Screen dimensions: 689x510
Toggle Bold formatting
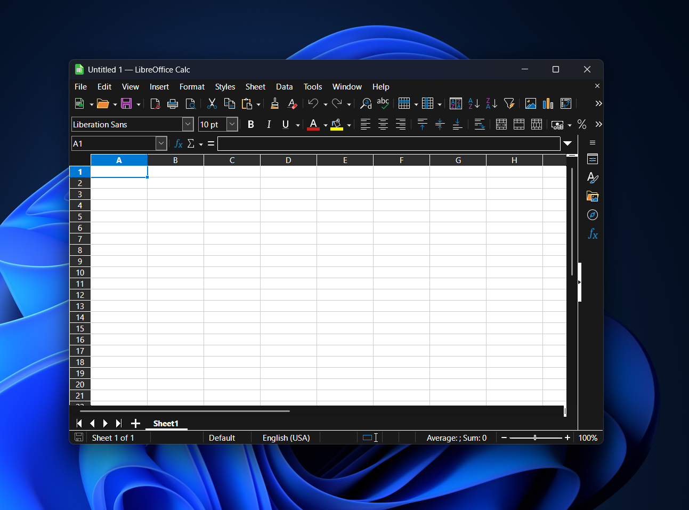[251, 124]
